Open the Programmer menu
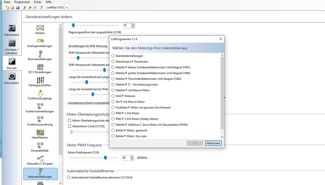The image size is (325, 185). (x=22, y=2)
